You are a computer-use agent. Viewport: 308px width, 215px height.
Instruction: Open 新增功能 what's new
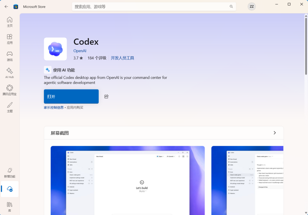coord(10,173)
